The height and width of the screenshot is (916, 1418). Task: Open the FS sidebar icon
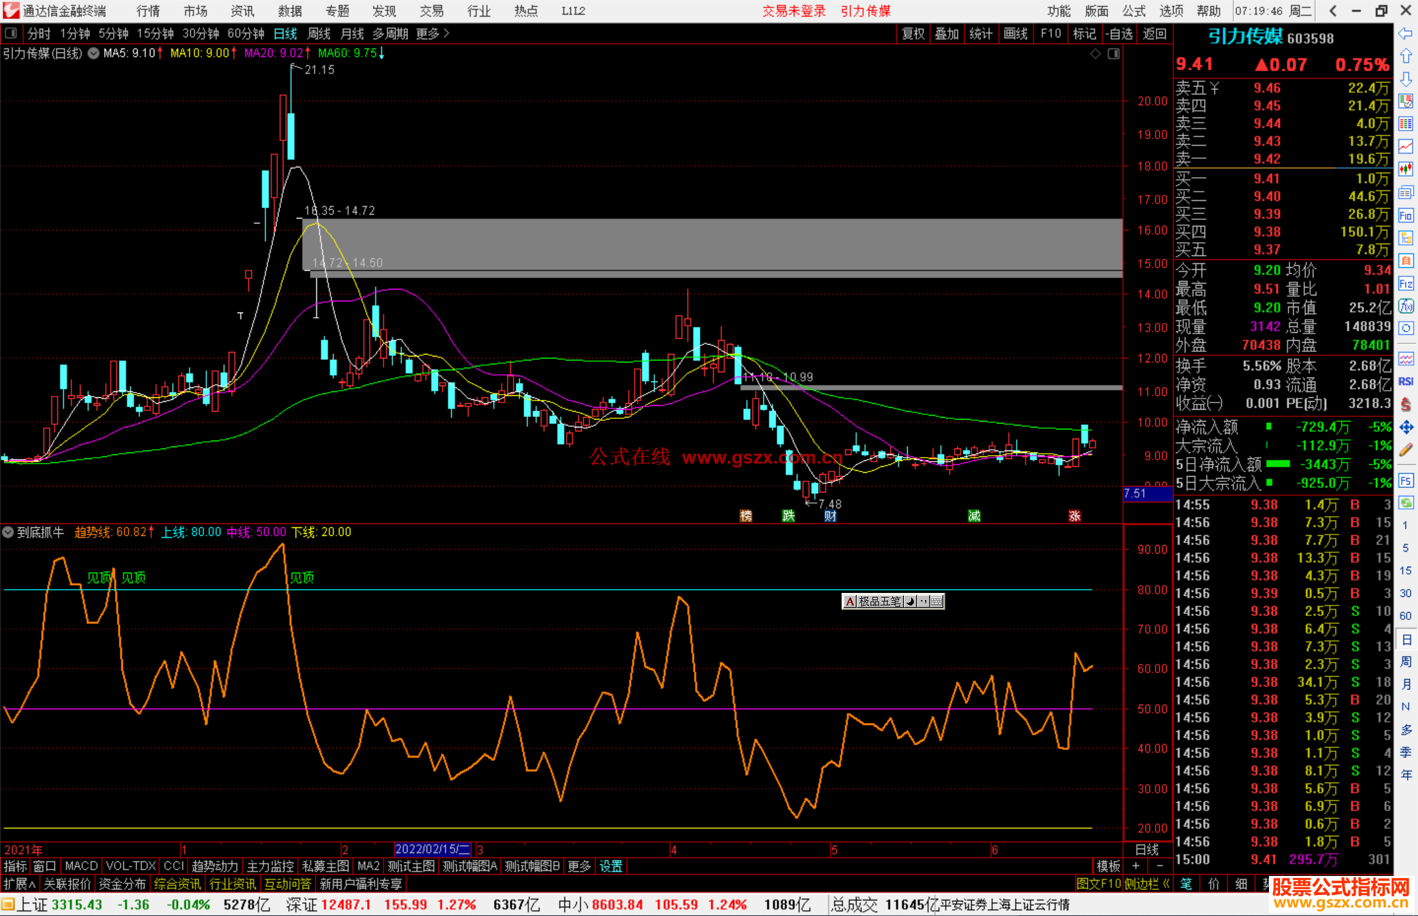point(1406,481)
